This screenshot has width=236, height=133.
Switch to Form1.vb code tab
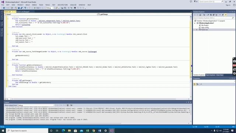[8, 11]
